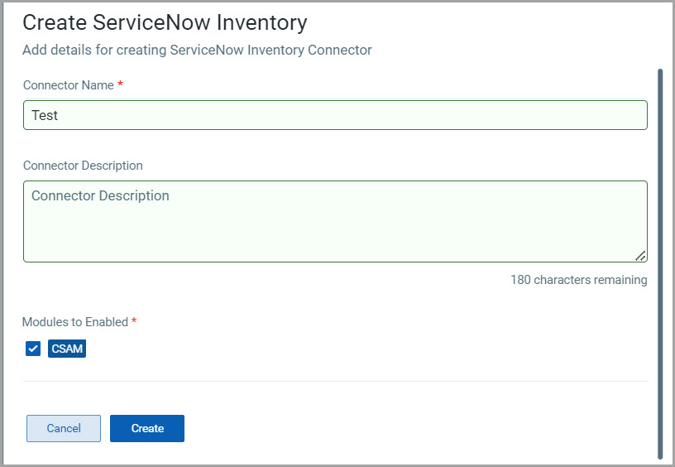Click the "Create ServiceNow Inventory" dialog title
Image resolution: width=675 pixels, height=467 pixels.
(165, 22)
